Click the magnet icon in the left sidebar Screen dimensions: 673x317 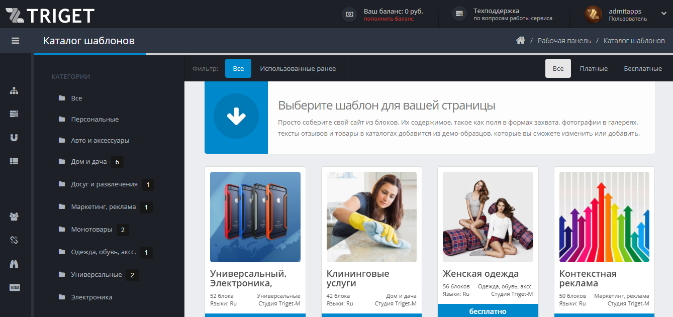coord(14,137)
